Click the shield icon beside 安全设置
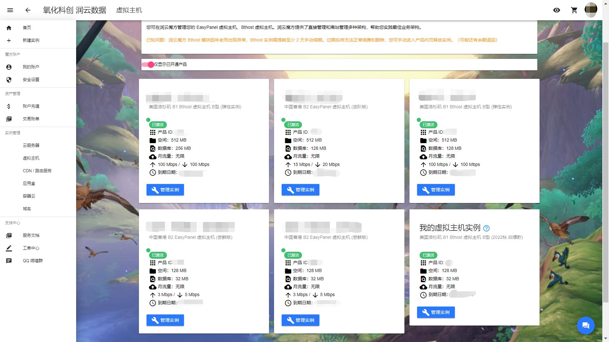The height and width of the screenshot is (342, 609). [x=9, y=80]
